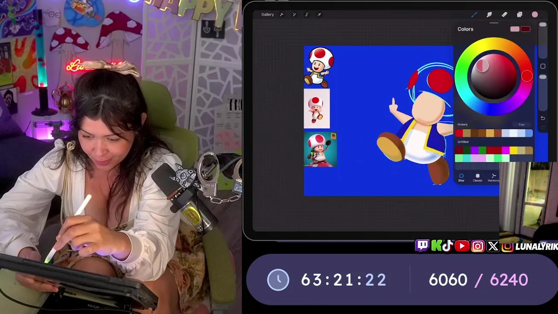
Task: Pick the purple swatch in Untitled palette
Action: [x=474, y=150]
